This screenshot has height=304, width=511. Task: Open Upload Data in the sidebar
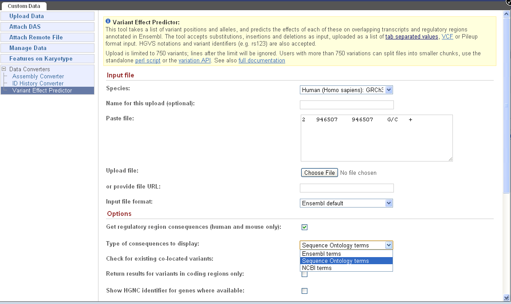[x=27, y=16]
